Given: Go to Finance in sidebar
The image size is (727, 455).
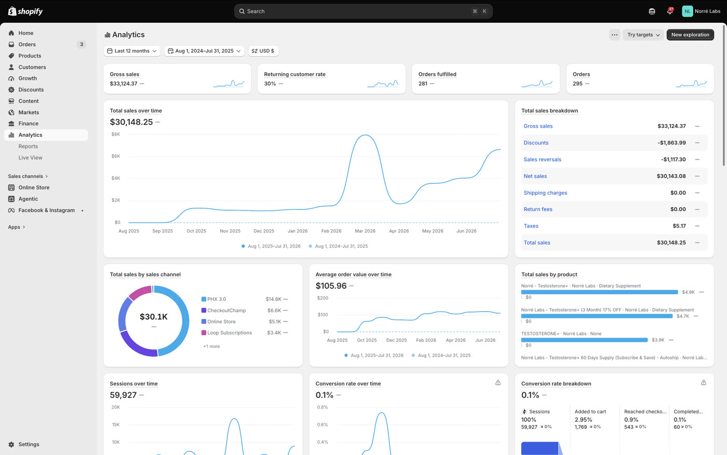Looking at the screenshot, I should pos(29,124).
